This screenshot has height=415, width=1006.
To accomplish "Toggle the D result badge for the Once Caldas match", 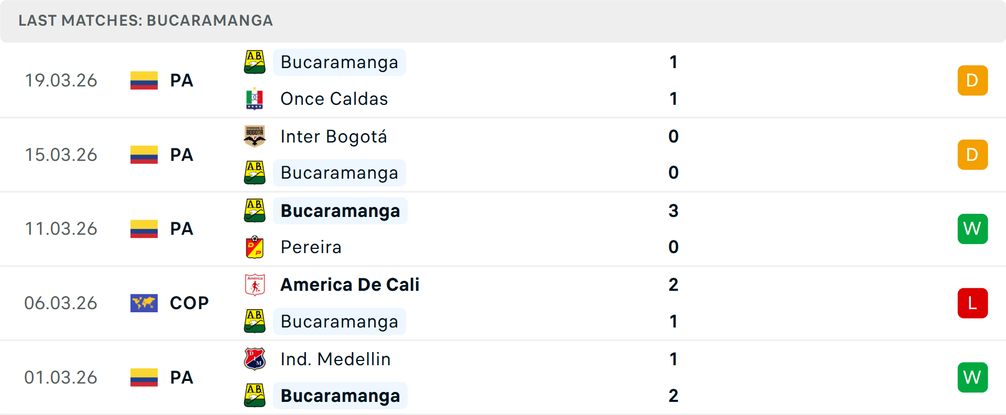I will [972, 80].
